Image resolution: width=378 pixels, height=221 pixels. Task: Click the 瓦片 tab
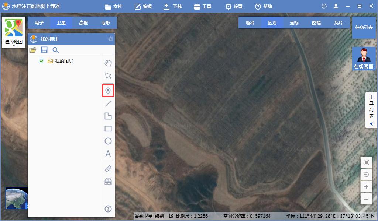pyautogui.click(x=339, y=22)
